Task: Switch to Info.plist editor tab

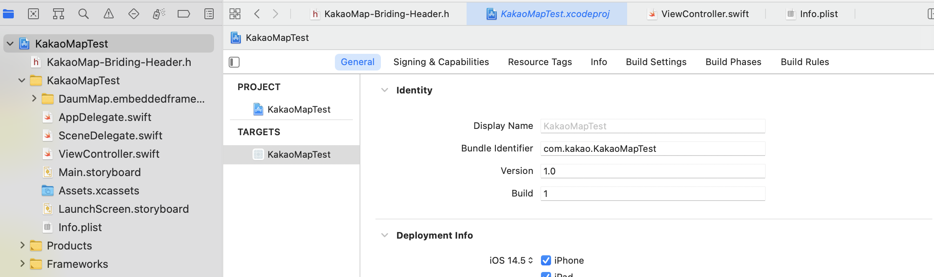Action: (x=812, y=14)
